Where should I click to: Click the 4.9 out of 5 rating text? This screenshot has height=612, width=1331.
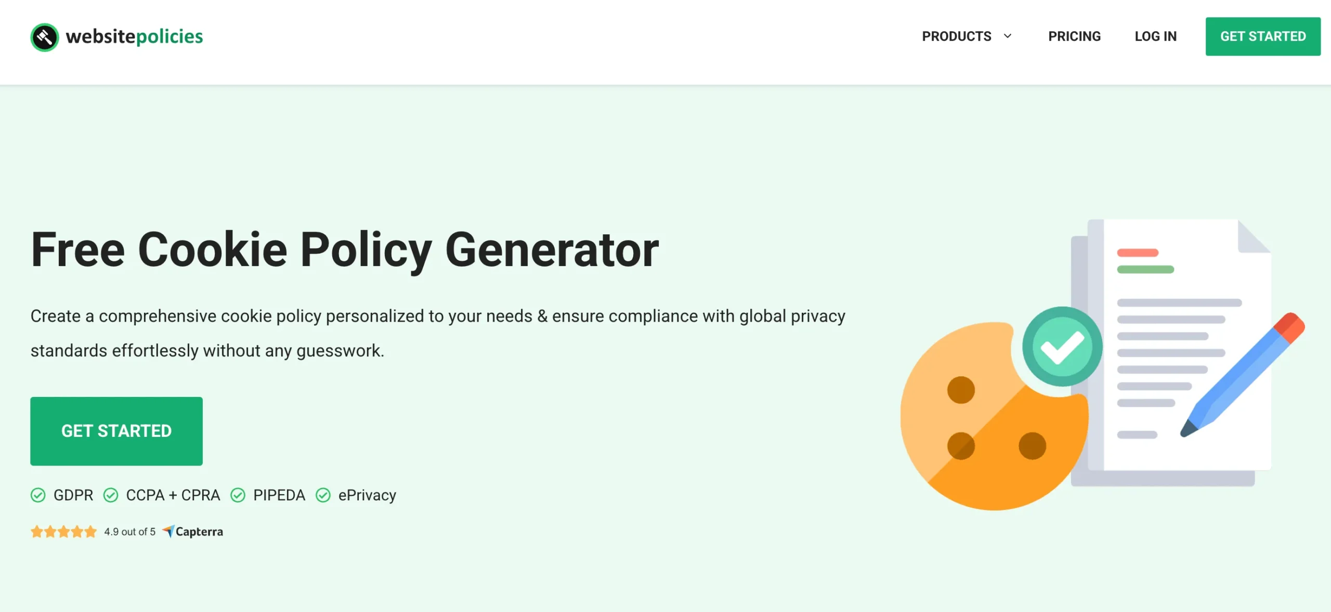129,531
